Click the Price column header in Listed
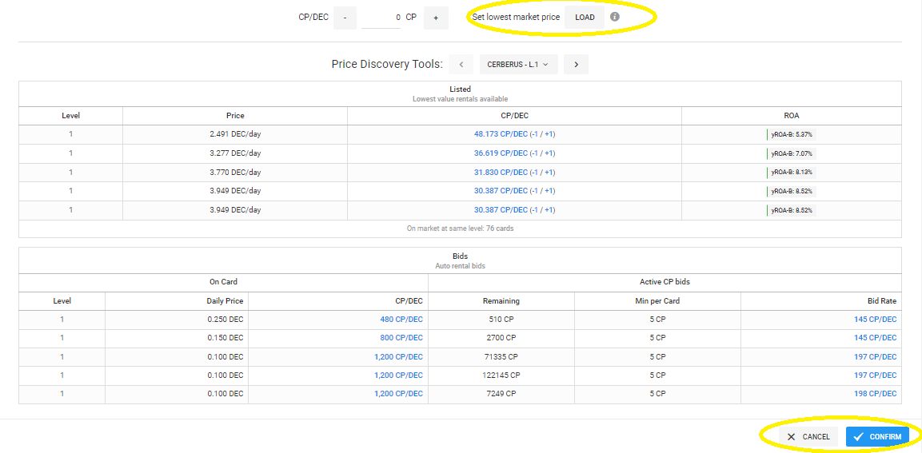 (x=235, y=116)
